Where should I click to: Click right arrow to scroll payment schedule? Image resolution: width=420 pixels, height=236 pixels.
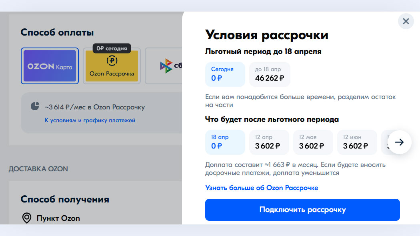pos(400,142)
